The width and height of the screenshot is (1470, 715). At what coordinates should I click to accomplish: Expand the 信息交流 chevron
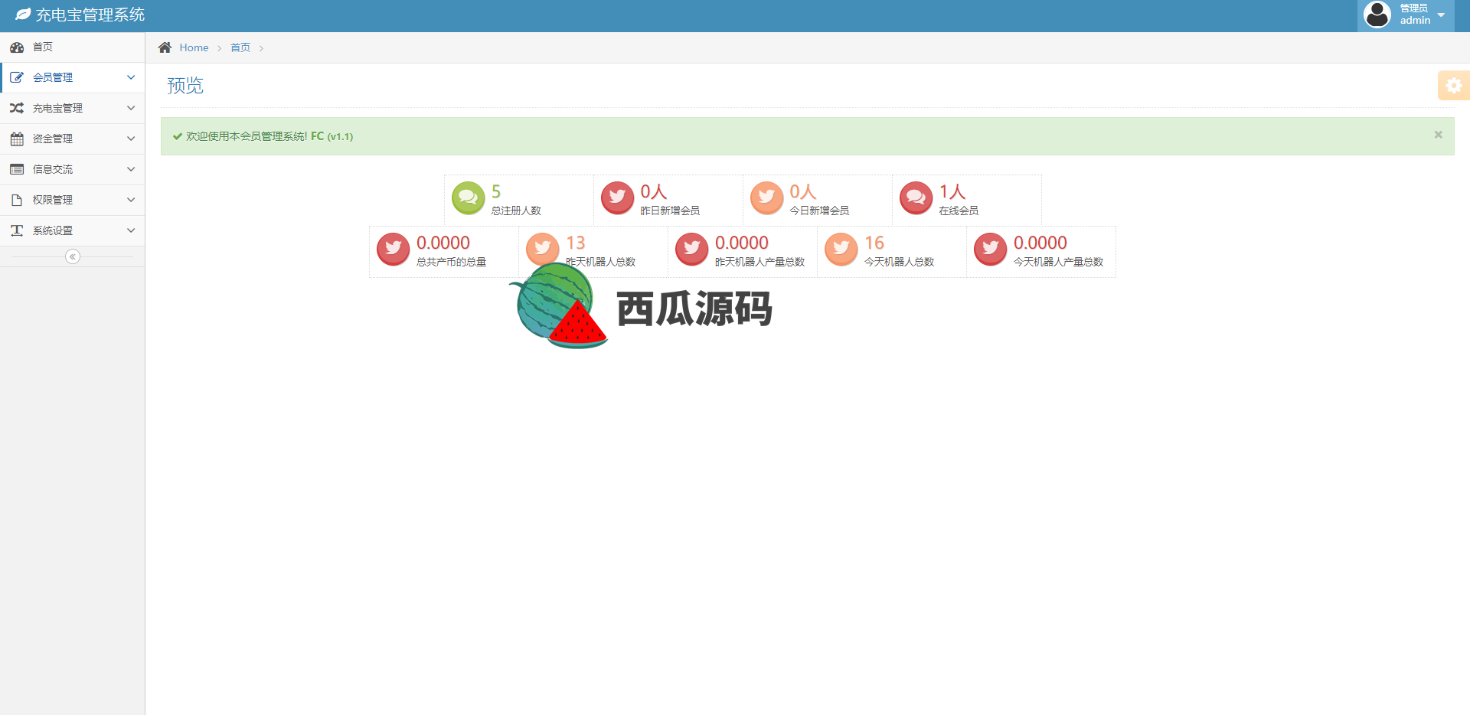pos(131,169)
